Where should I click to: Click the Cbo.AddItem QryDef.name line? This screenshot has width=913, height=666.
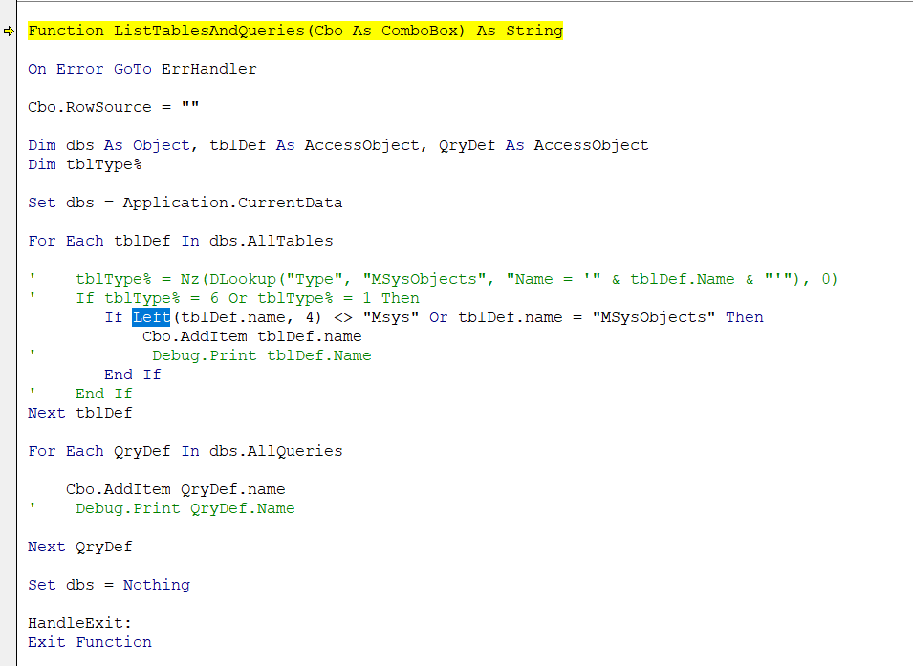pyautogui.click(x=175, y=489)
